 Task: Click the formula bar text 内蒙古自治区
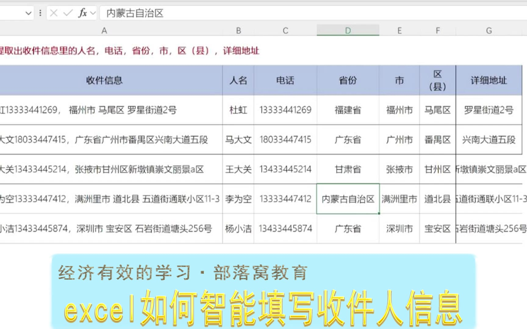pos(135,13)
